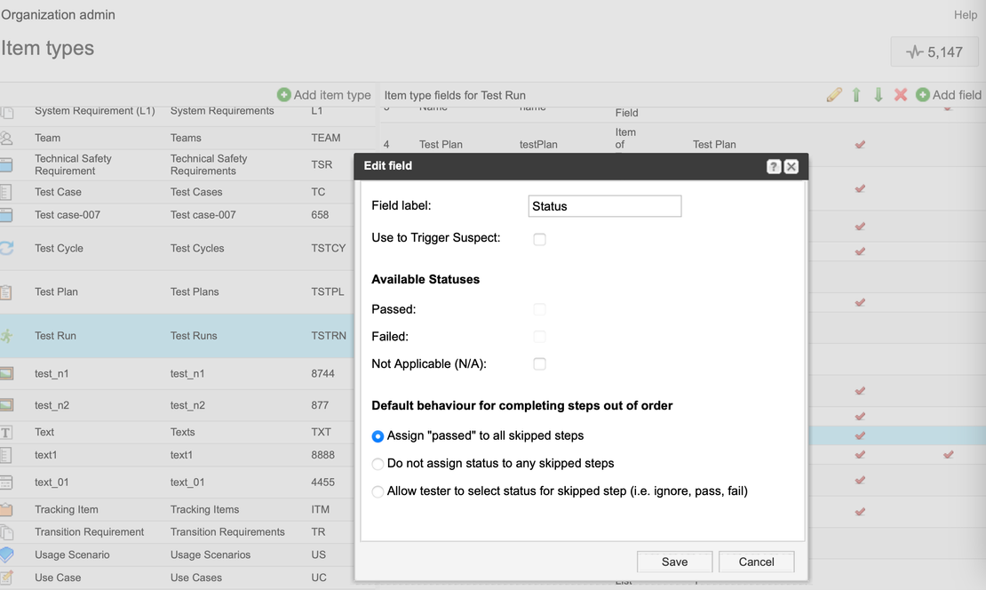The height and width of the screenshot is (590, 986).
Task: Click Add item type button
Action: click(324, 95)
